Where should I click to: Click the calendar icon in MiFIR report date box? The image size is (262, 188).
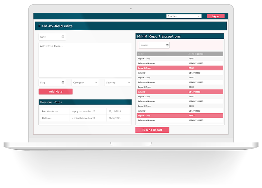[167, 45]
